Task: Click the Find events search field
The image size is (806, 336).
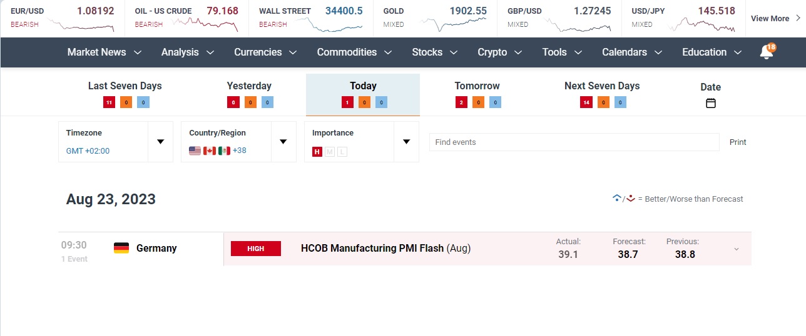Action: coord(574,142)
